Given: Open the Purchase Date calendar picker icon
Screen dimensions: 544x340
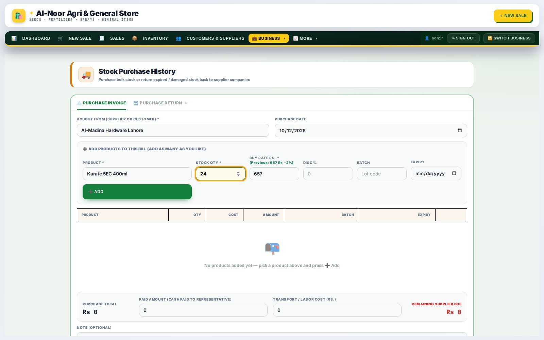Looking at the screenshot, I should tap(460, 130).
